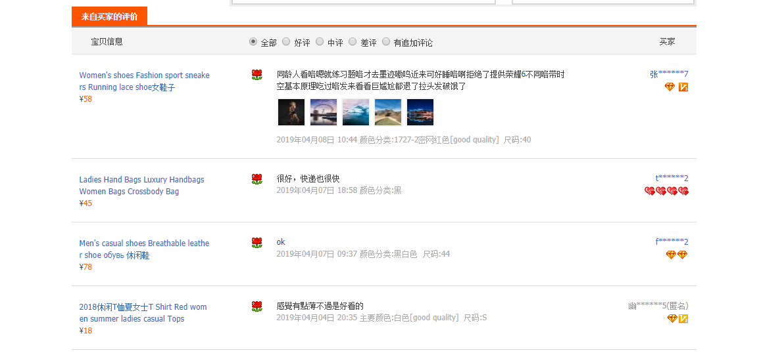Click the price ¥45

point(86,203)
